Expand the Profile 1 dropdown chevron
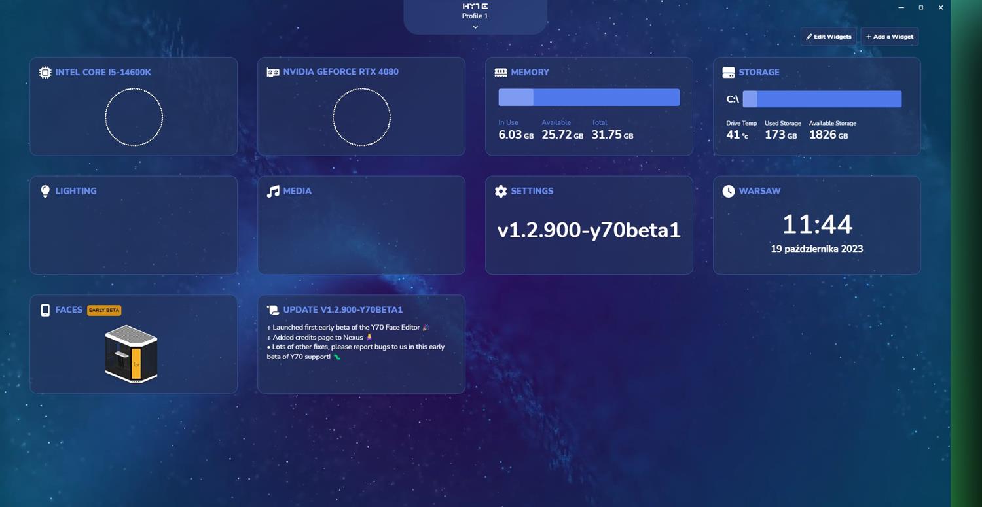Screen dimensions: 982x507 [475, 27]
